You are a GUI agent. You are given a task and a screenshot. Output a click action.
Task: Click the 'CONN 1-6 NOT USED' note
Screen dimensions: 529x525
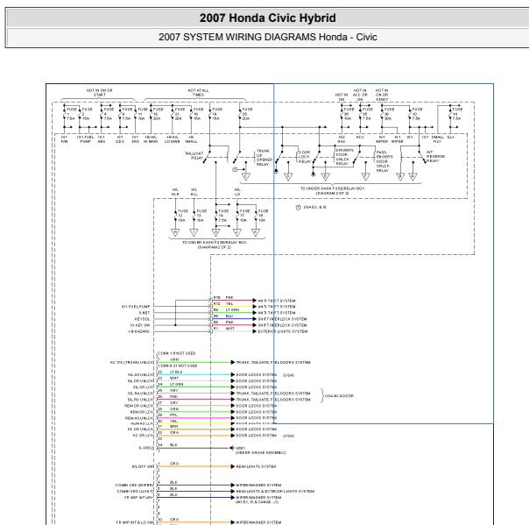(176, 353)
